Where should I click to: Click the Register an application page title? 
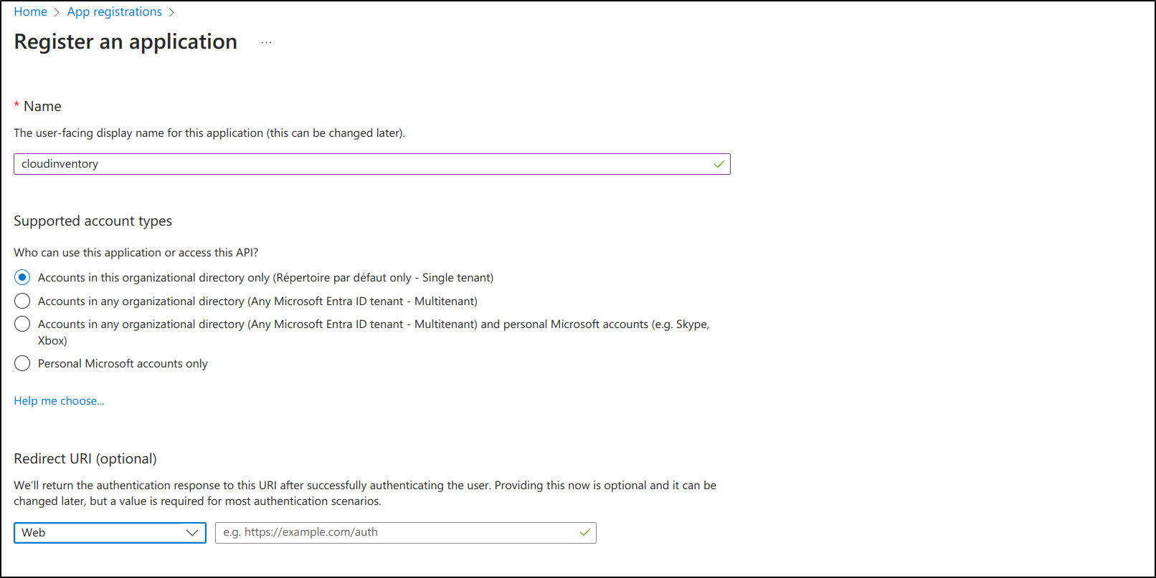(x=125, y=42)
